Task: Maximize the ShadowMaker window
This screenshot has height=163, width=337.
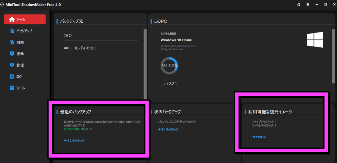Action: [325, 5]
